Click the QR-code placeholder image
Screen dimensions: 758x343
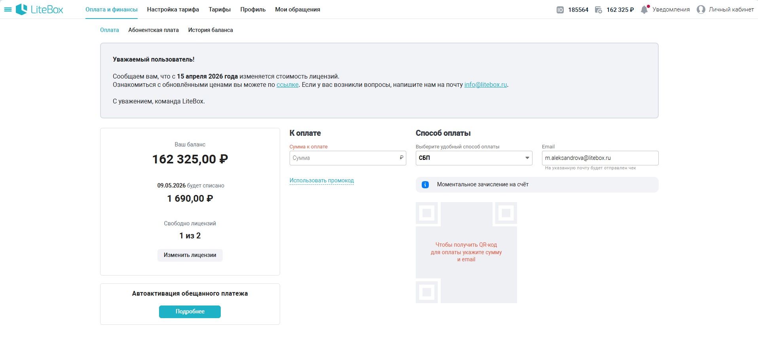[x=466, y=253]
